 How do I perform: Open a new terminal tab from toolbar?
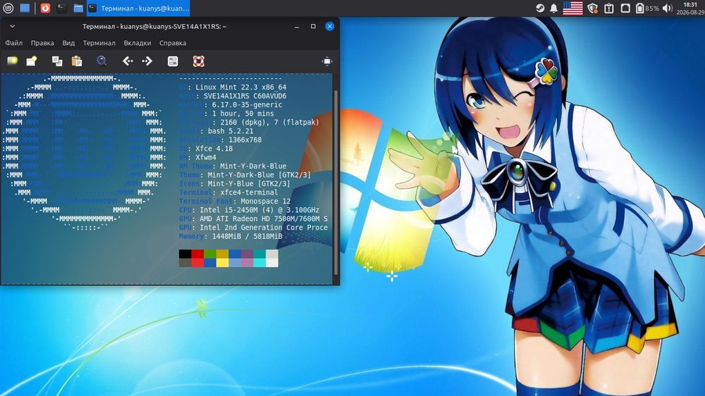[x=12, y=61]
